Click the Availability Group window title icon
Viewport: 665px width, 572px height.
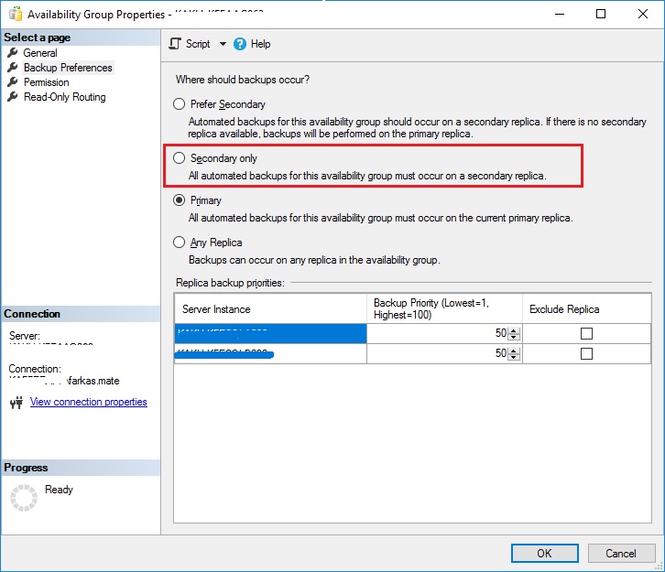[16, 14]
